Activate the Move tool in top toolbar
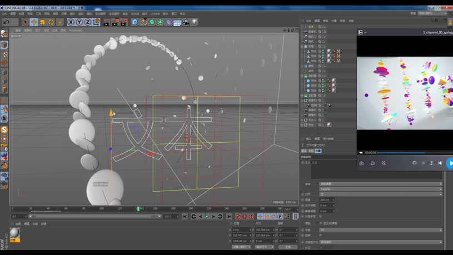Screen dimensions: 453x255 click(34, 22)
